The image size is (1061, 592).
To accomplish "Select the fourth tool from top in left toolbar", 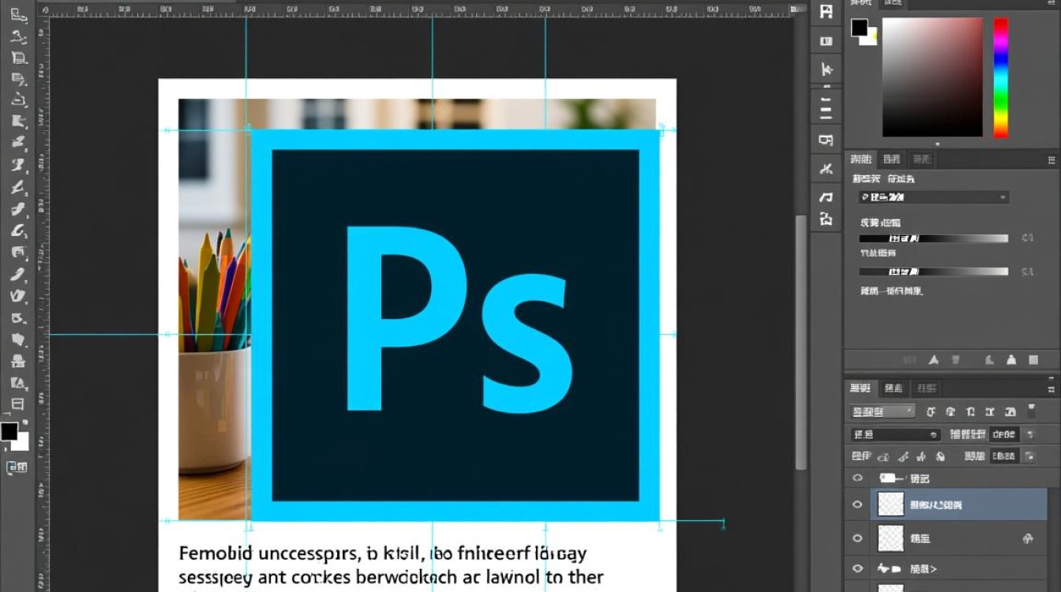I will [x=19, y=79].
